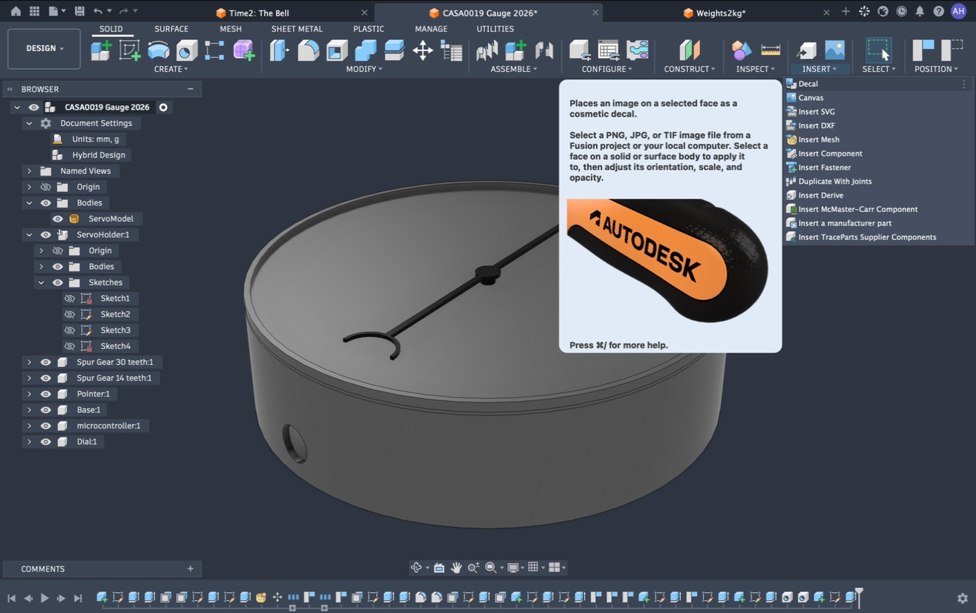Select the Fillet tool icon

pyautogui.click(x=308, y=50)
